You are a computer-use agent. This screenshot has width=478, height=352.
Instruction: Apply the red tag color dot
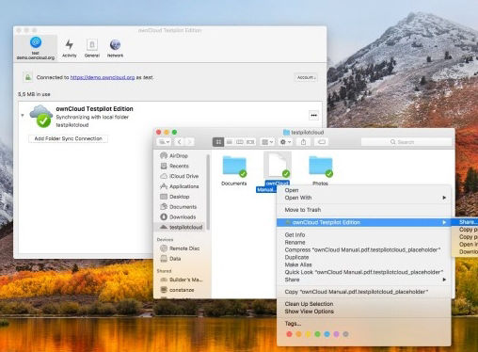[x=289, y=334]
